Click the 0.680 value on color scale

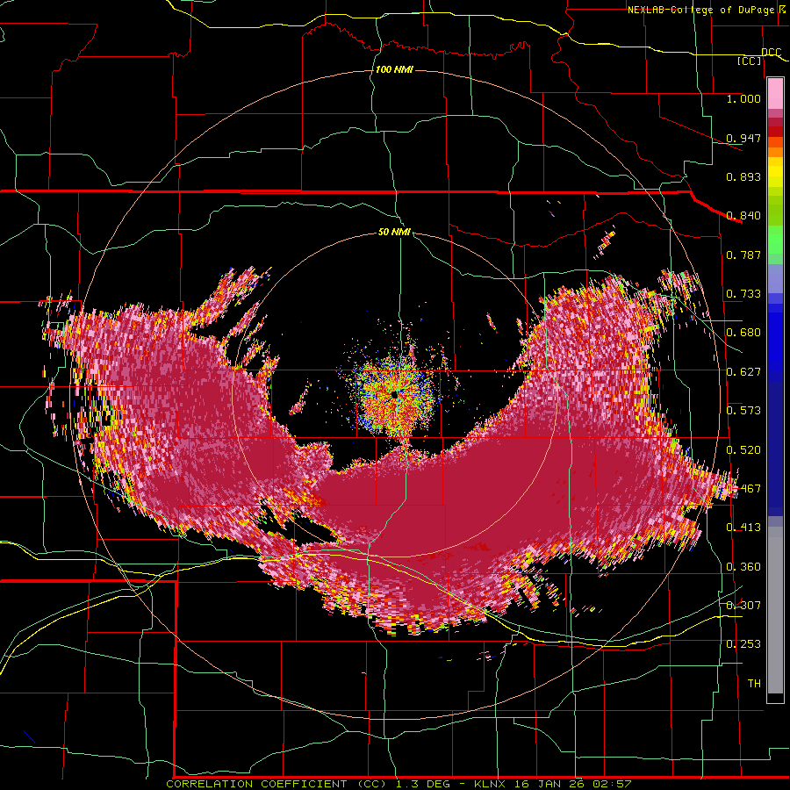pyautogui.click(x=743, y=332)
